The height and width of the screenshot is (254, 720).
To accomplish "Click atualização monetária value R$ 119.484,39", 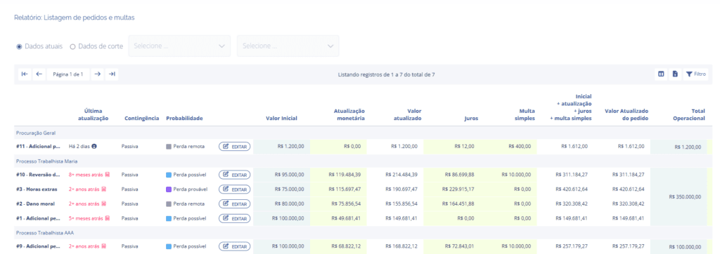I will pos(345,175).
